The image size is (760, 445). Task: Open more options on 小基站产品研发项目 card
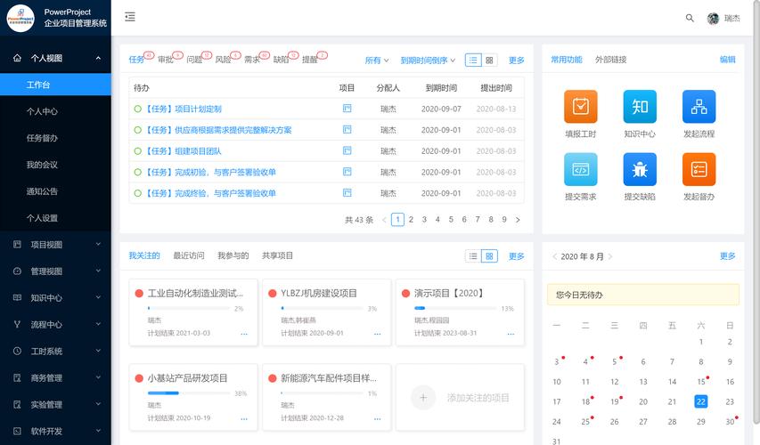point(244,418)
